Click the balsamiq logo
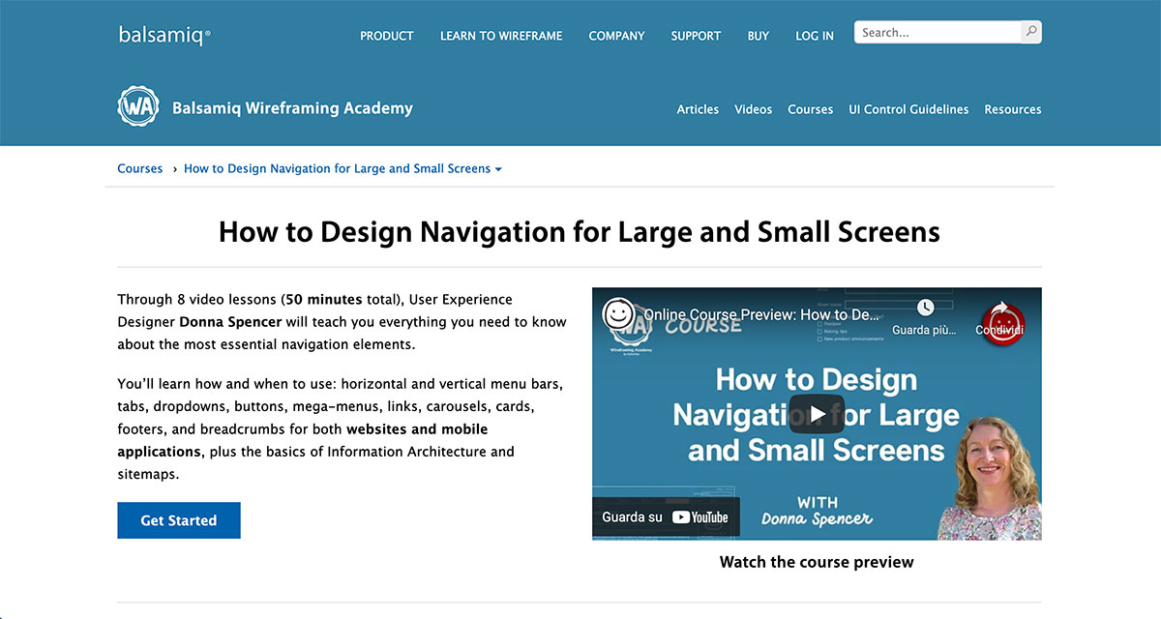 164,35
